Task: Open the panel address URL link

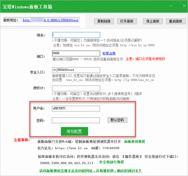Action: [x=50, y=20]
